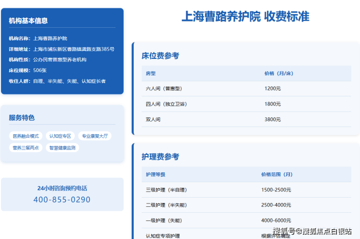Click the 收住人群 row text

pyautogui.click(x=57, y=81)
